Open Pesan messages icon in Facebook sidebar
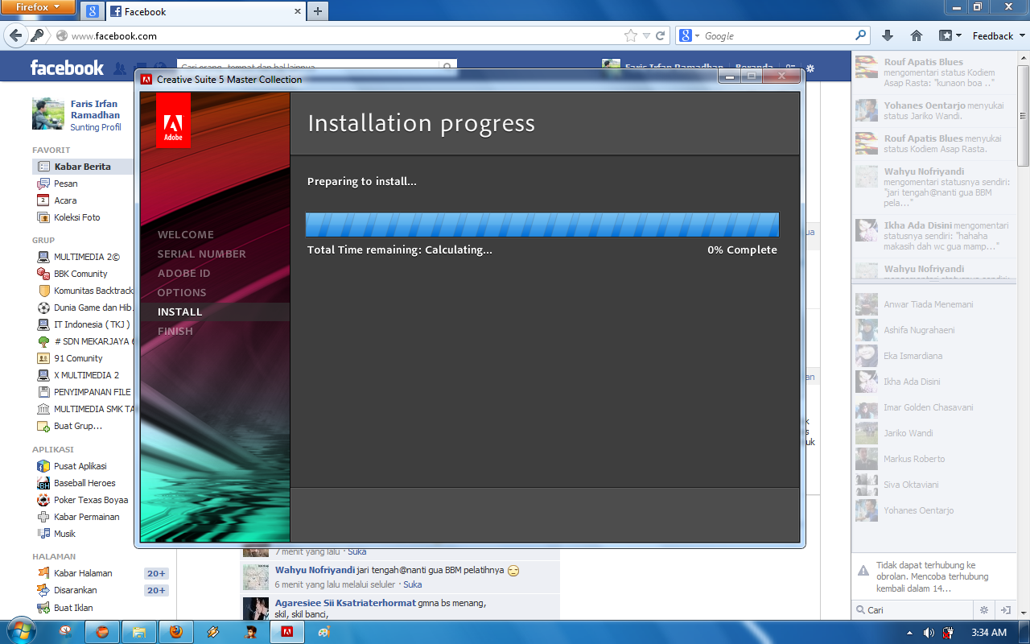The width and height of the screenshot is (1030, 644). tap(43, 184)
